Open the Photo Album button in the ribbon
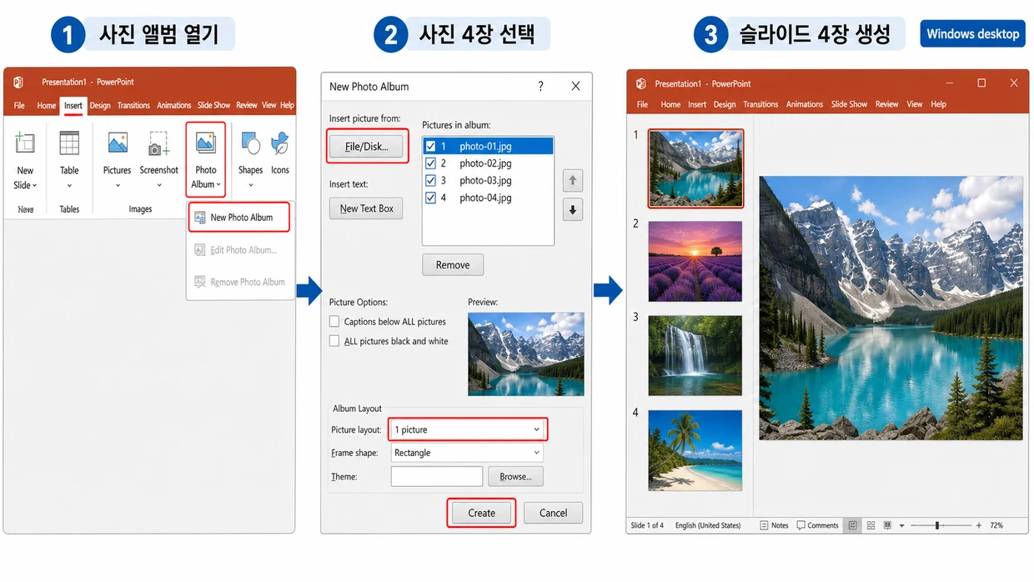Viewport: 1034px width, 582px height. pos(205,160)
